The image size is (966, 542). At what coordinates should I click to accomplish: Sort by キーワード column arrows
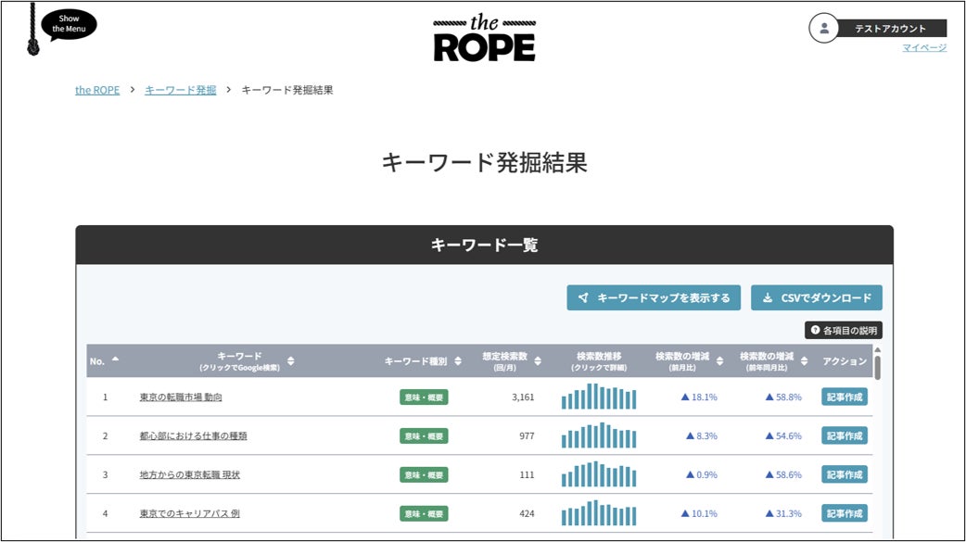(x=291, y=361)
